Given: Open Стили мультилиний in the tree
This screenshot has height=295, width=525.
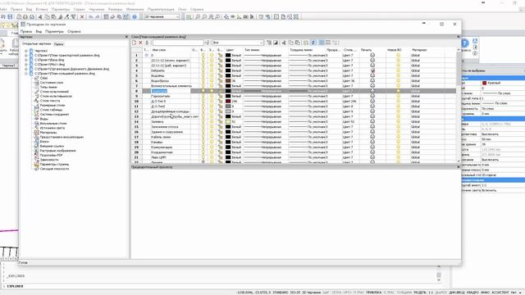Looking at the screenshot, I should click(x=54, y=92).
